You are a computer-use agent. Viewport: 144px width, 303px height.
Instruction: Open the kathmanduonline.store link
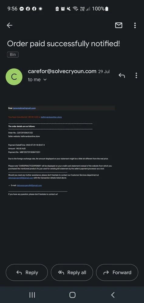click(51, 117)
